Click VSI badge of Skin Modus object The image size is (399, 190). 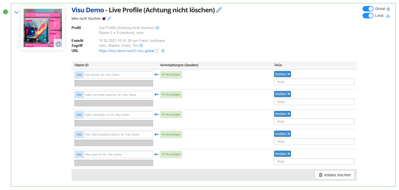[x=79, y=75]
